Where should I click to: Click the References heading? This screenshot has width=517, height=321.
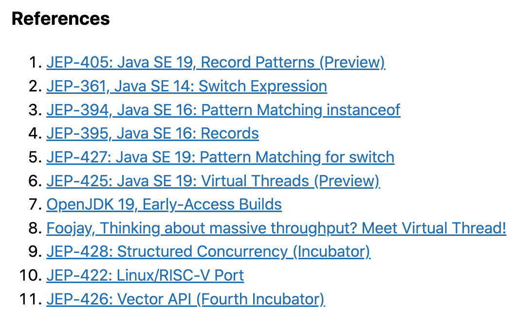pyautogui.click(x=61, y=18)
